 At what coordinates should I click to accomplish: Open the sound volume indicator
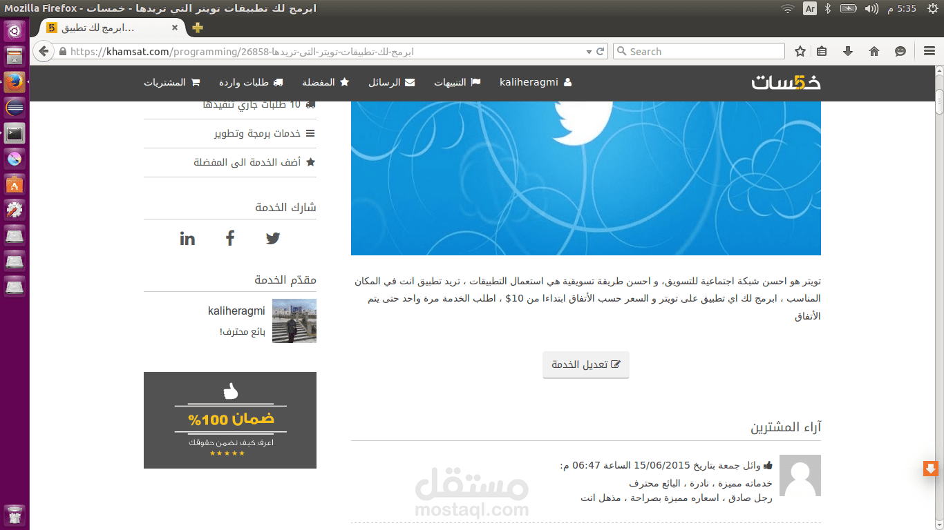tap(871, 8)
